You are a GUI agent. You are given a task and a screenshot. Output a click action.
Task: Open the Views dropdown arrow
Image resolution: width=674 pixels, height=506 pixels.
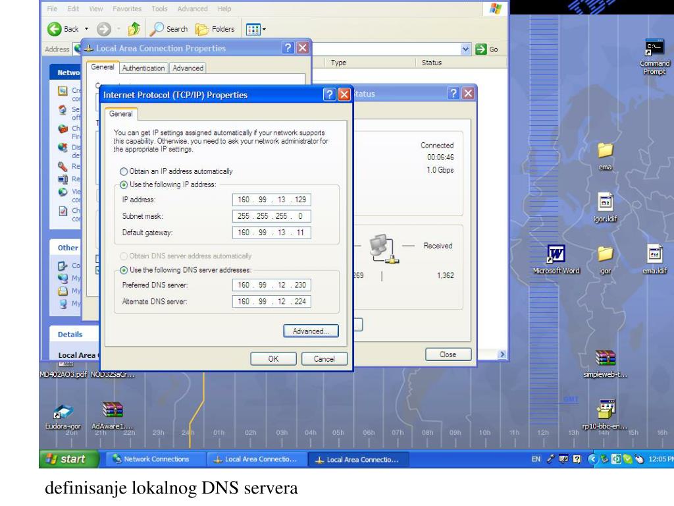tap(264, 29)
